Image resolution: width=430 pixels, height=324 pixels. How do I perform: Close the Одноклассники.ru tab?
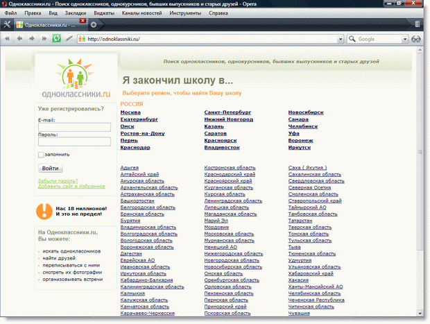83,21
